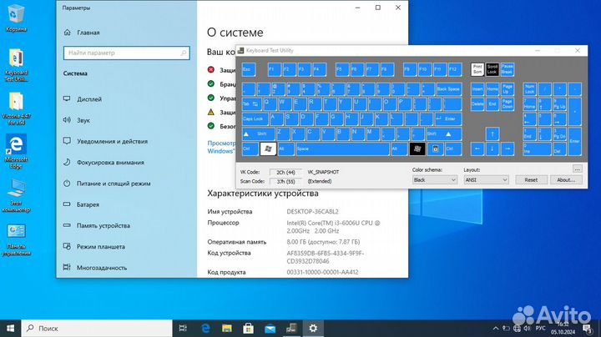The image size is (601, 337).
Task: Click the F12 key tile
Action: pyautogui.click(x=455, y=69)
